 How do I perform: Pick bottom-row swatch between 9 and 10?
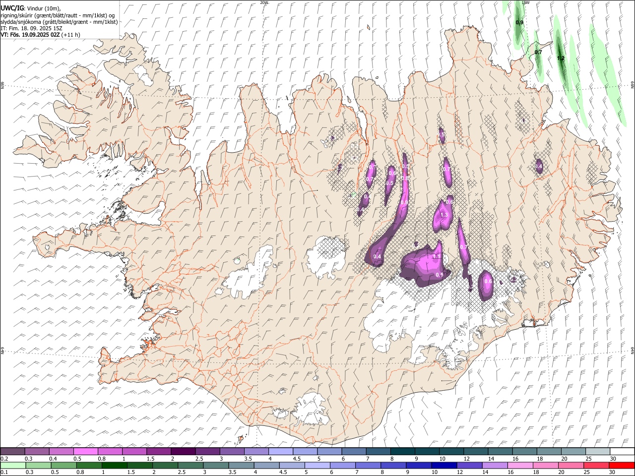(x=419, y=466)
